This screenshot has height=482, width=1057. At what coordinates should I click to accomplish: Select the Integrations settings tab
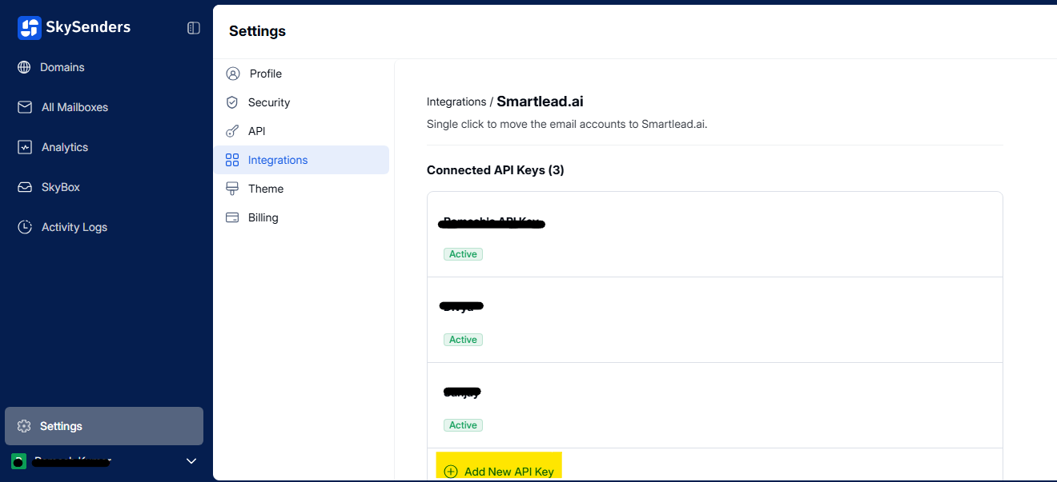(x=301, y=160)
